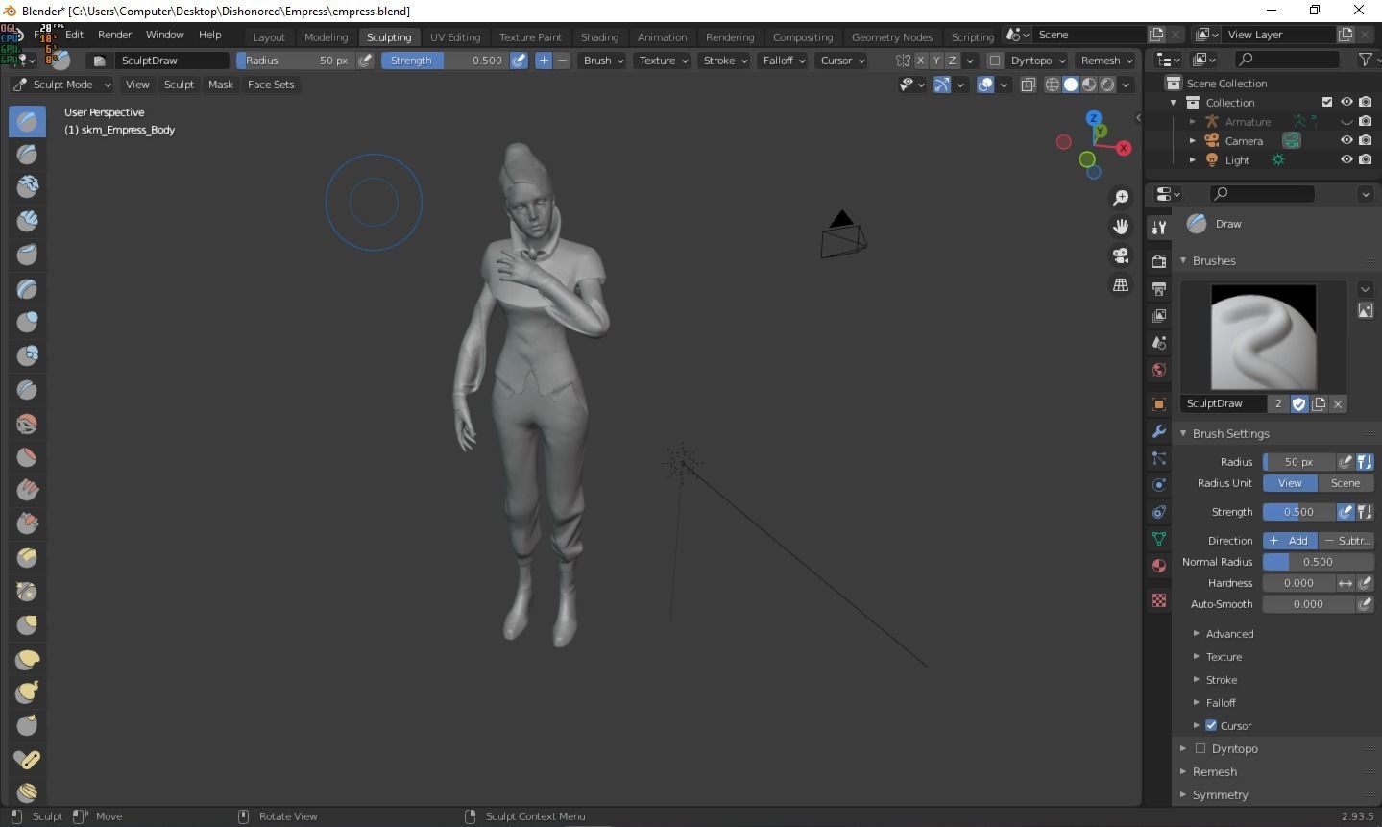Image resolution: width=1382 pixels, height=827 pixels.
Task: Toggle X axis symmetry button
Action: point(920,61)
